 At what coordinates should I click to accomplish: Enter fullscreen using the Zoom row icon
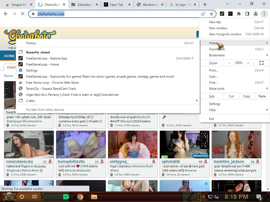(x=261, y=63)
